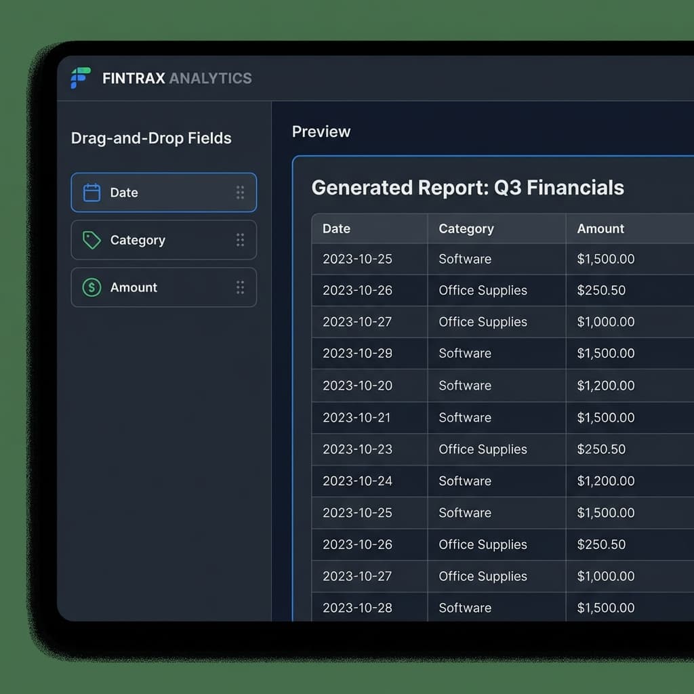Select the calendar icon on the Date field

91,192
